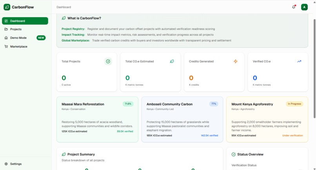
Task: Click the leaf icon beside Project Summary
Action: pyautogui.click(x=64, y=154)
